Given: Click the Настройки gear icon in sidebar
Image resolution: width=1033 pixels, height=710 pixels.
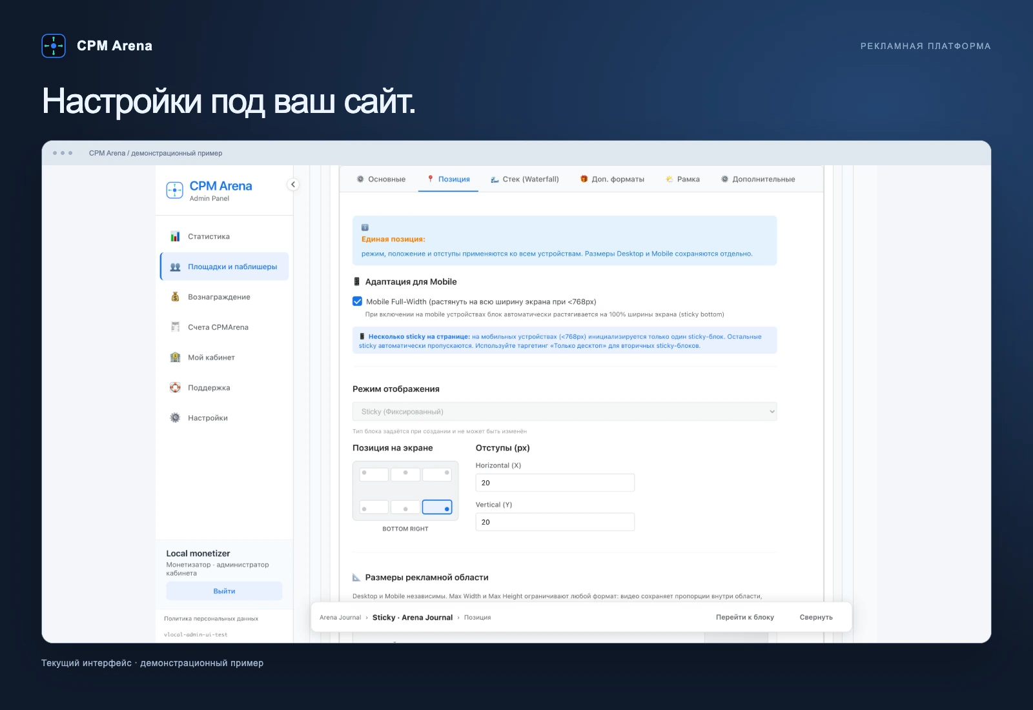Looking at the screenshot, I should 175,418.
